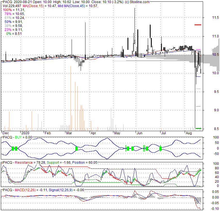Screen dimensions: 220x211
Task: Click the '0% = 8.51' Fibonacci level label
Action: (x=14, y=34)
